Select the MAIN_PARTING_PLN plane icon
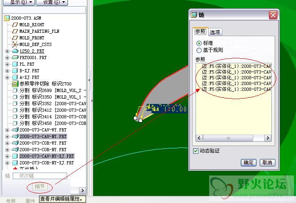The image size is (296, 203). coord(15,31)
